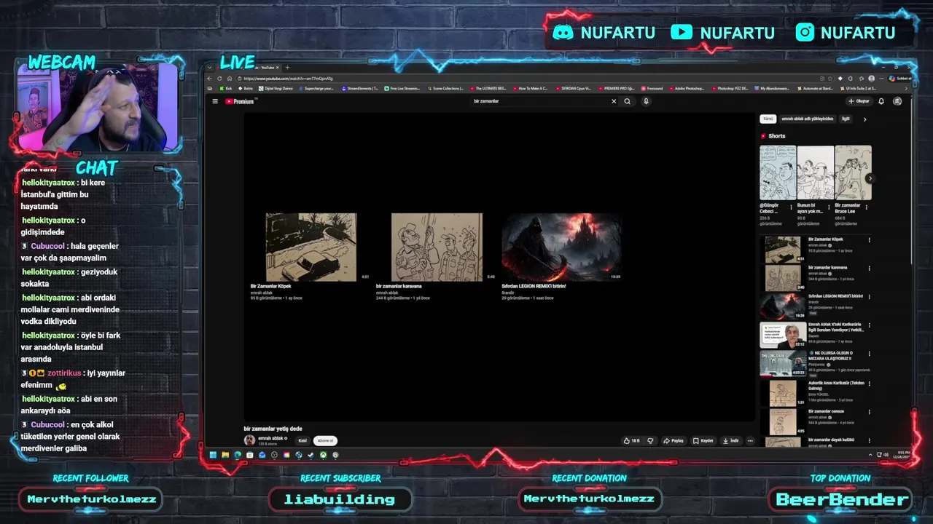This screenshot has width=933, height=524.
Task: Play end-screen video 'bir zamanlar karavana'
Action: point(437,247)
